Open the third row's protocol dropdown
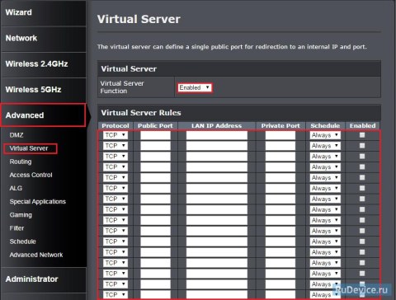The image size is (396, 300). coord(115,157)
